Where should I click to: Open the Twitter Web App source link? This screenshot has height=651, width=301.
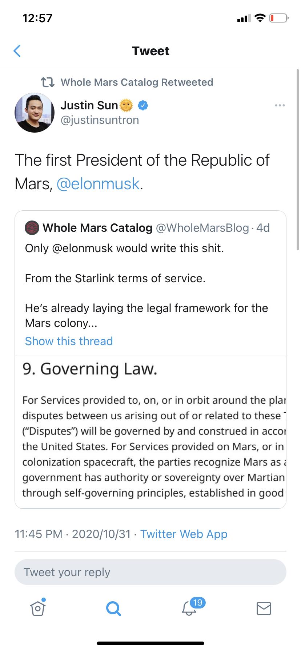pos(184,534)
